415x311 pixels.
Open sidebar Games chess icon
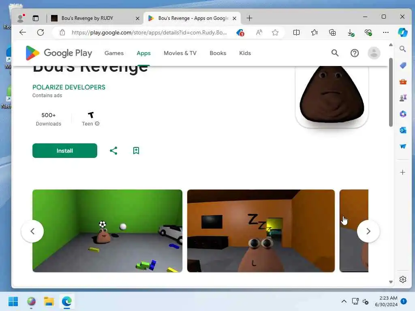403,98
